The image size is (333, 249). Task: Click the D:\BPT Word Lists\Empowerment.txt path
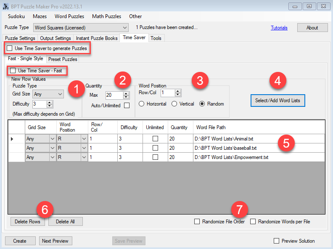[232, 157]
